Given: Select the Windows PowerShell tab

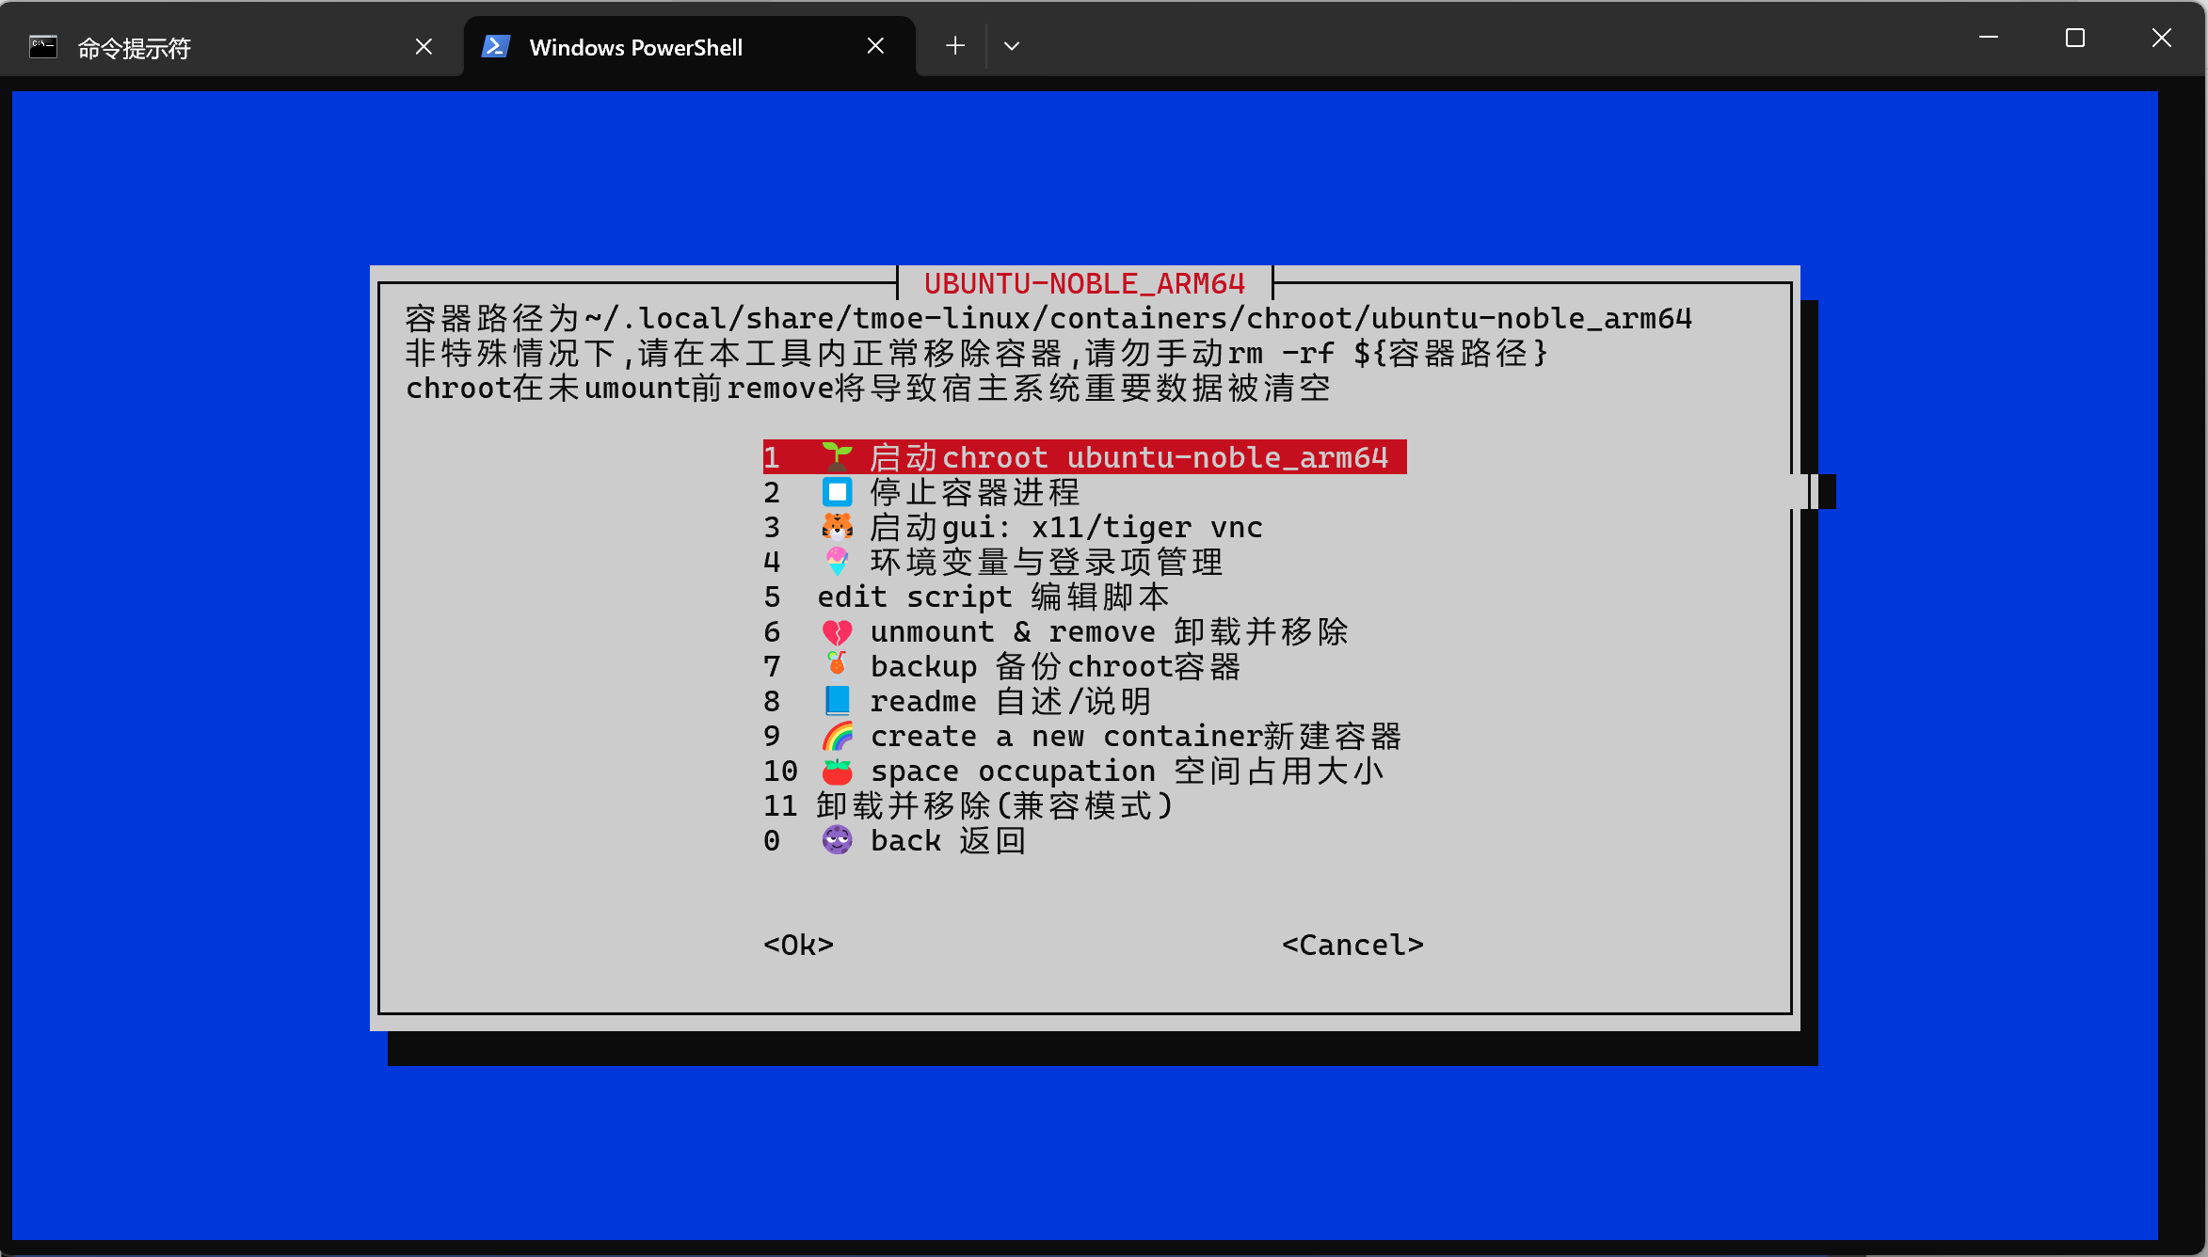Looking at the screenshot, I should 635,48.
